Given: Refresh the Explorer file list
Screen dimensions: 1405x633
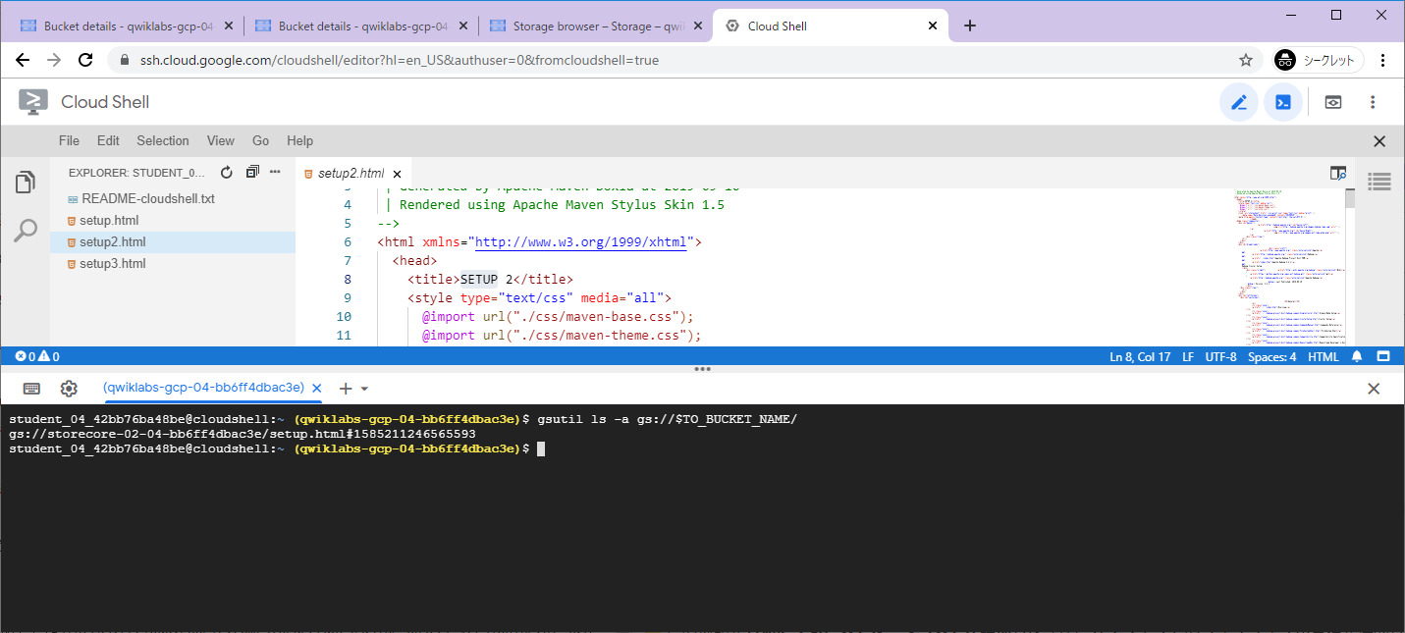Looking at the screenshot, I should tap(227, 173).
